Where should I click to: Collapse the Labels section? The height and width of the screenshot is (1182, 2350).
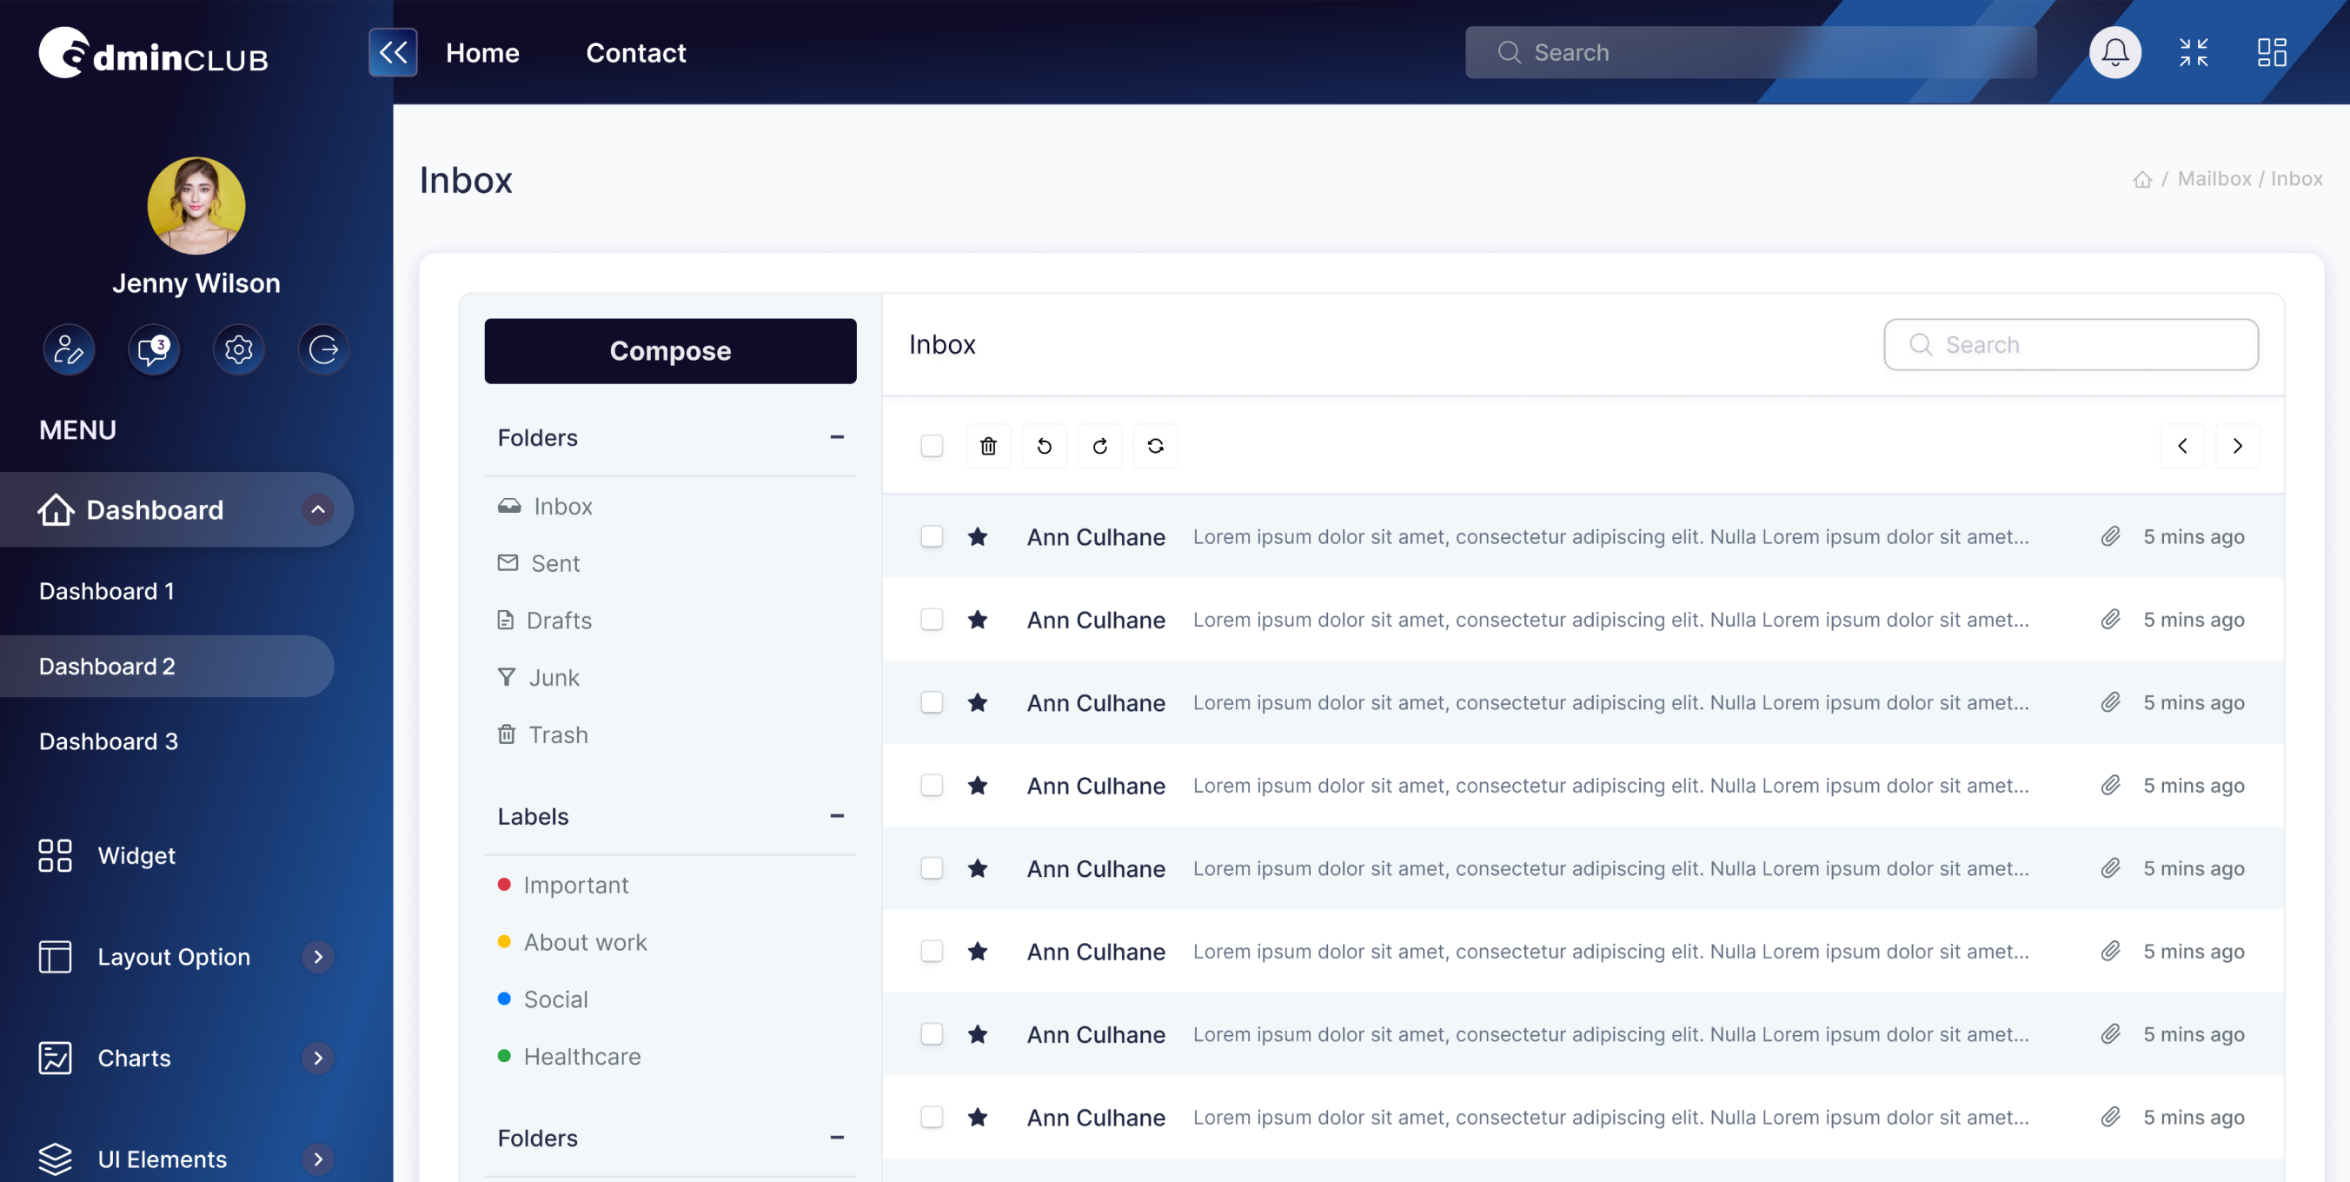(x=838, y=815)
